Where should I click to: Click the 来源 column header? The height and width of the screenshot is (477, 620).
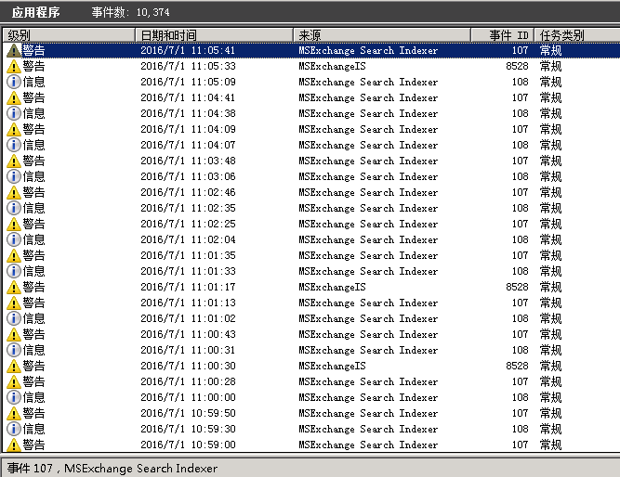tap(389, 35)
